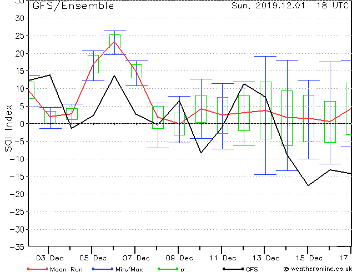
Task: Click the black GFS peak on 12 Dec
Action: pos(244,84)
